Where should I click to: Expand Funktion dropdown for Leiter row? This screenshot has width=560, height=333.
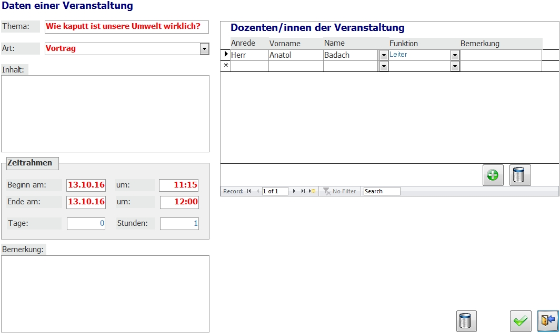click(455, 55)
